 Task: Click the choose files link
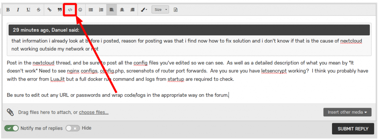(94, 112)
